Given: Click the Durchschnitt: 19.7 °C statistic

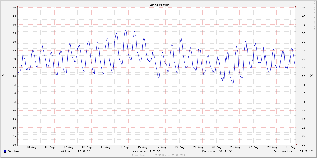Looking at the screenshot, I should pos(293,151).
